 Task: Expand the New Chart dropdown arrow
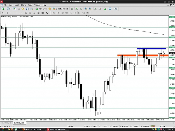point(5,9)
